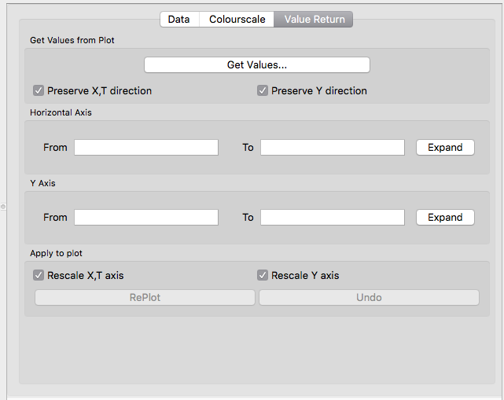Click the Y Axis From field
Screen dimensions: 504x400
(x=146, y=217)
